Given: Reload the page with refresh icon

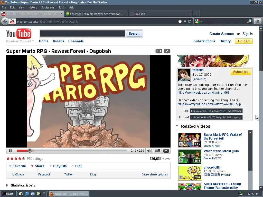Looking at the screenshot, I should [190, 22].
